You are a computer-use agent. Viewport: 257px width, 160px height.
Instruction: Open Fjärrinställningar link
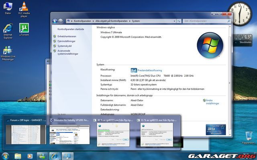click(67, 41)
